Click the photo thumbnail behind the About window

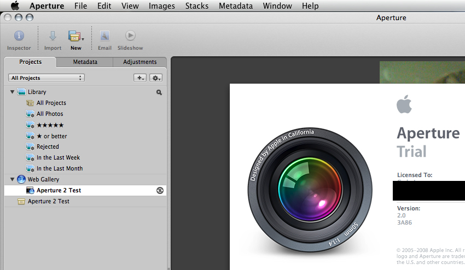coord(422,72)
